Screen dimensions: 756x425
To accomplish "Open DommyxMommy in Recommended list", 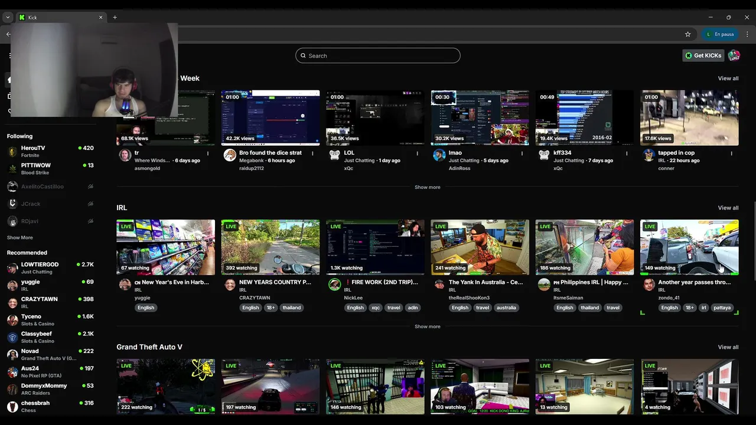I will pyautogui.click(x=50, y=389).
